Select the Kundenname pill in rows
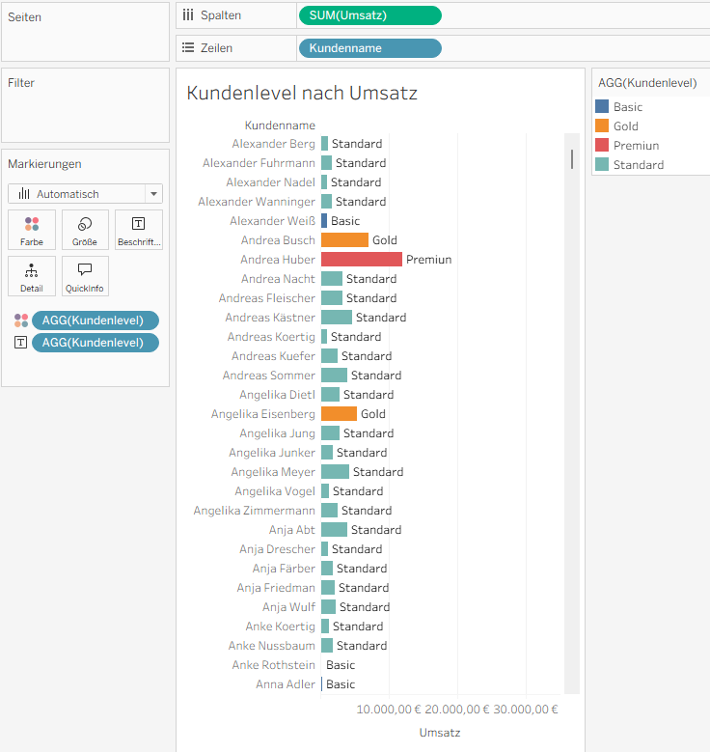 (x=369, y=48)
